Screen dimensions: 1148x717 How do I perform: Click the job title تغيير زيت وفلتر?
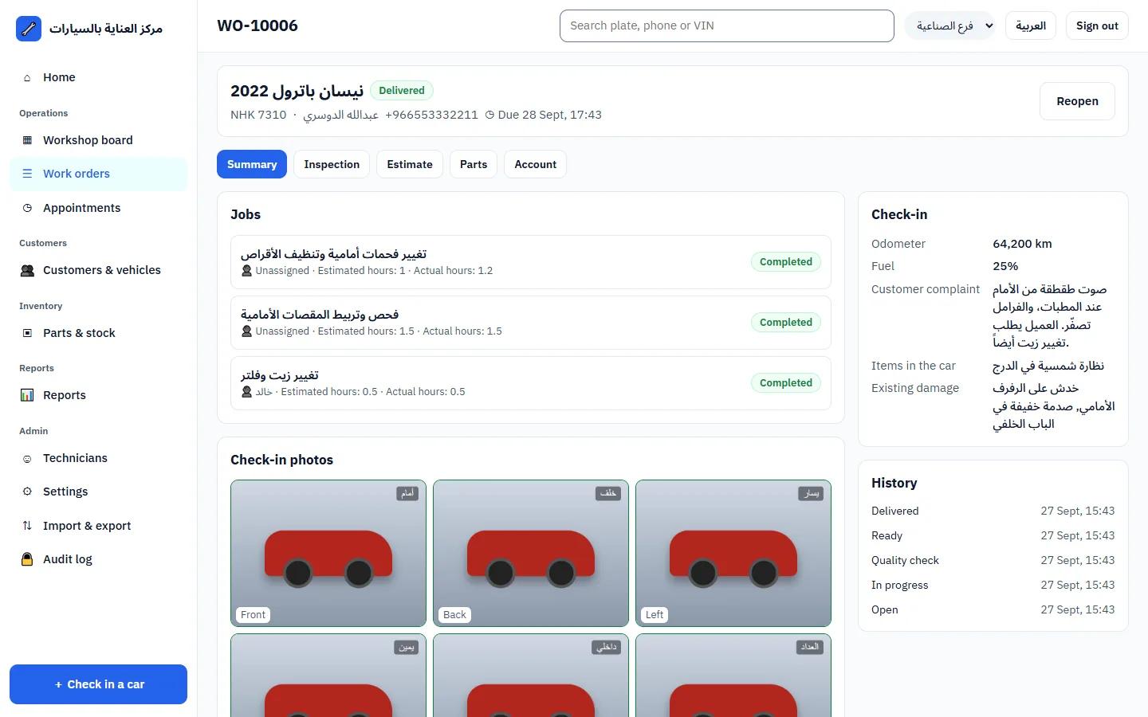280,375
